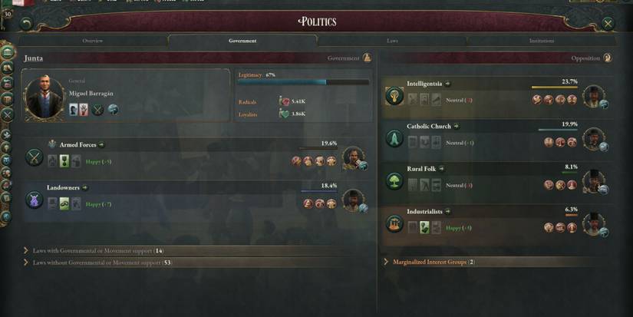The height and width of the screenshot is (317, 633).
Task: Click the back arrow in Politics header
Action: (26, 24)
